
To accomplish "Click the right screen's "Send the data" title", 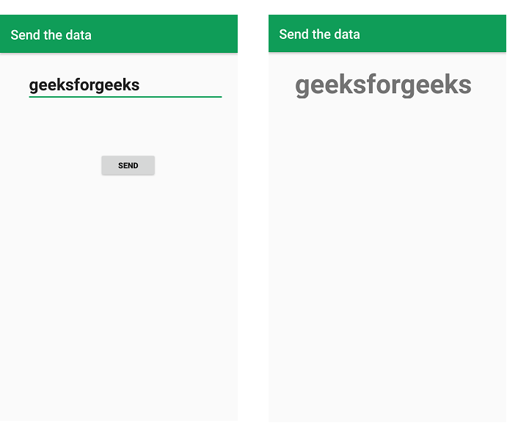I will [x=319, y=35].
